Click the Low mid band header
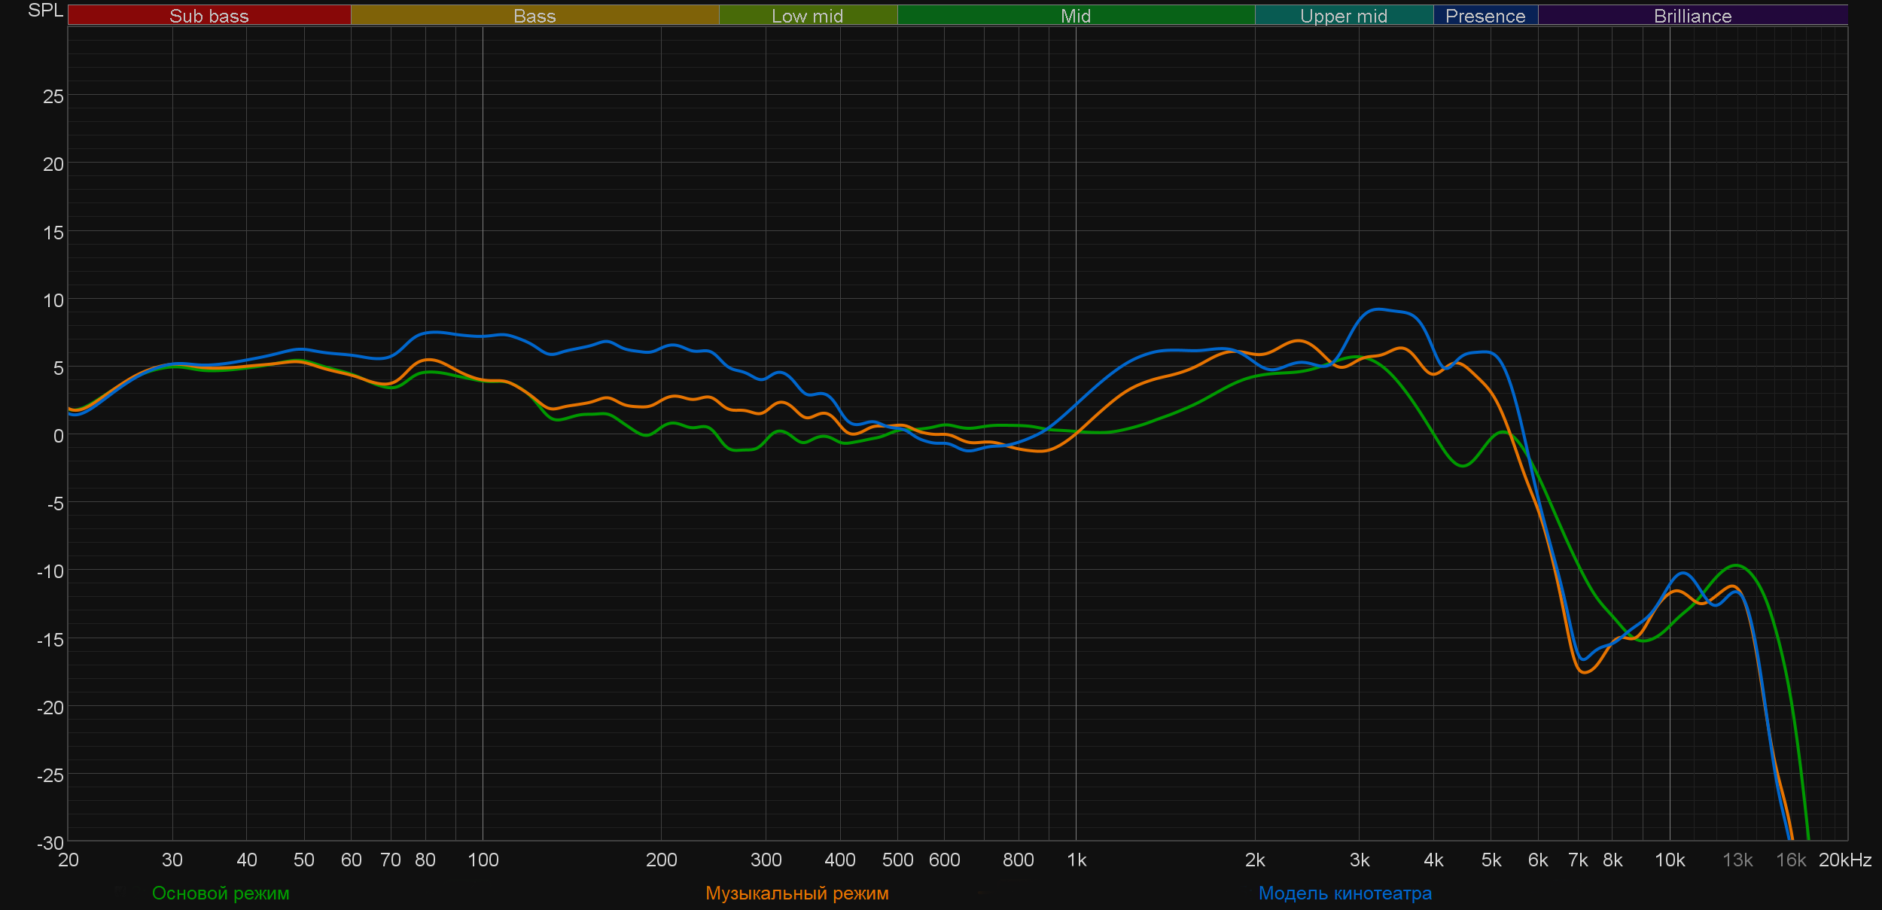The height and width of the screenshot is (910, 1882). [807, 16]
